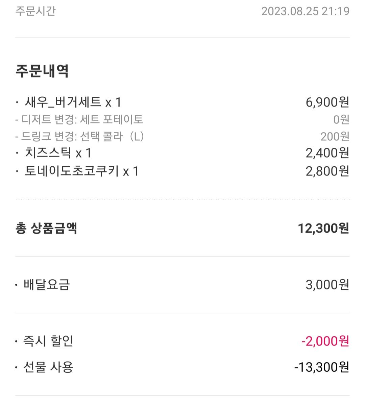Tap the 선물 사용 -13,300원 row

click(182, 367)
